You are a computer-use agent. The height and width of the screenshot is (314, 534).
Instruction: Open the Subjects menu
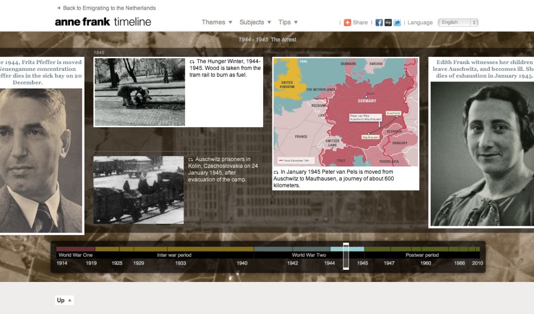click(254, 22)
